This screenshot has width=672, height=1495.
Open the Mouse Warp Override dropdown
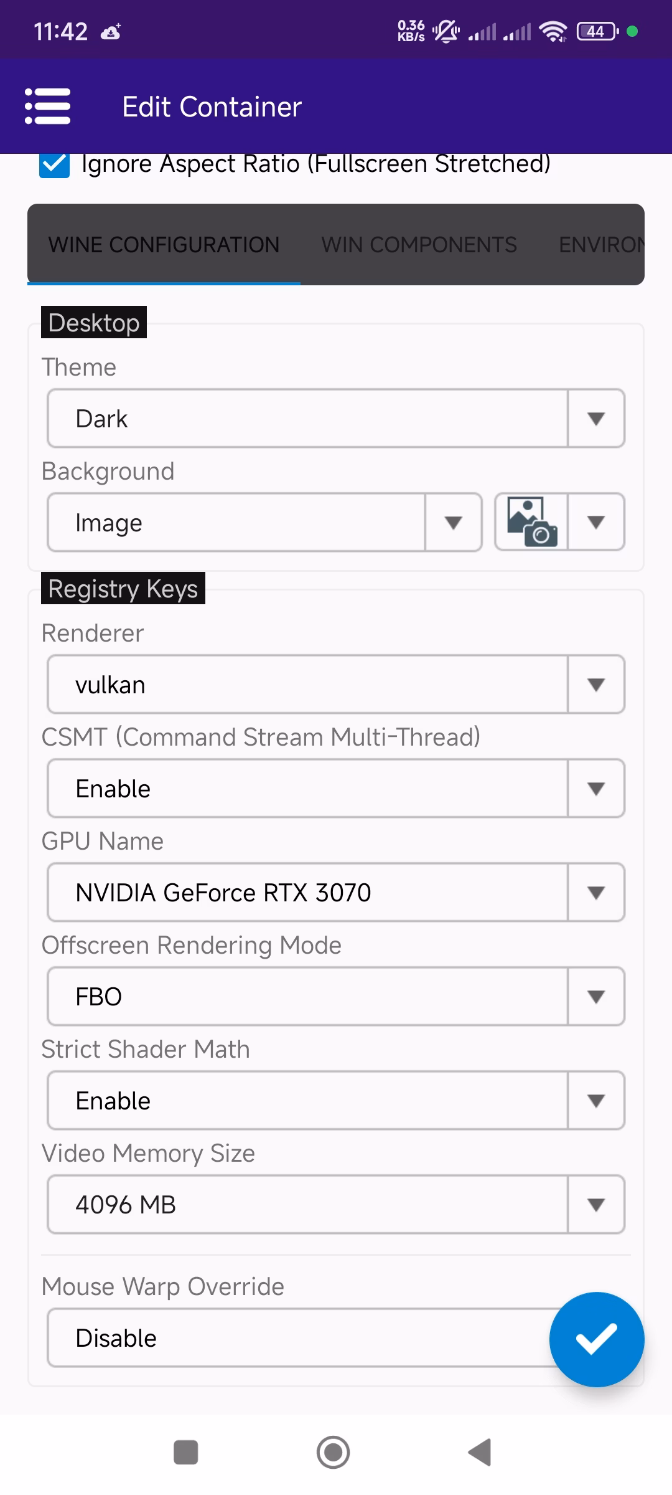coord(299,1338)
